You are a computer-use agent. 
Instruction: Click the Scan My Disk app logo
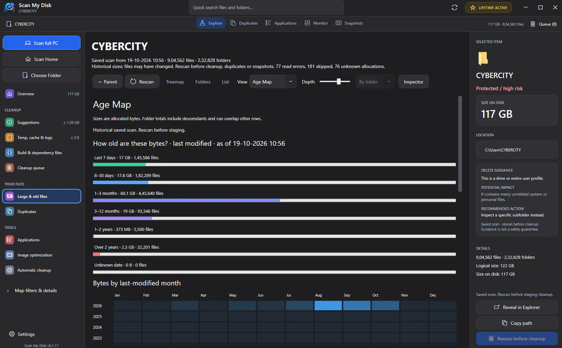click(9, 7)
